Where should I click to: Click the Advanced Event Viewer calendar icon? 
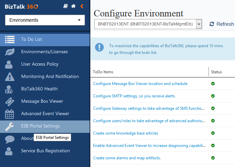10,114
